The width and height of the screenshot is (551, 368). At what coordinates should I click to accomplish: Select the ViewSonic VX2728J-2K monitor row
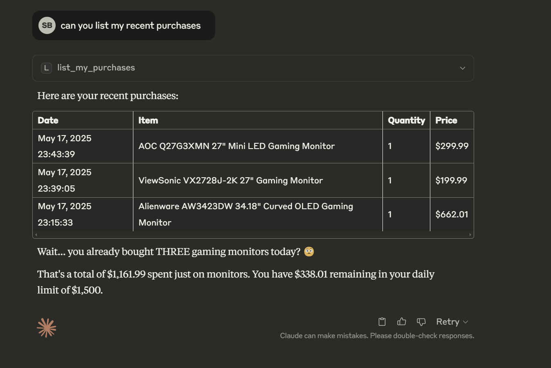point(231,181)
